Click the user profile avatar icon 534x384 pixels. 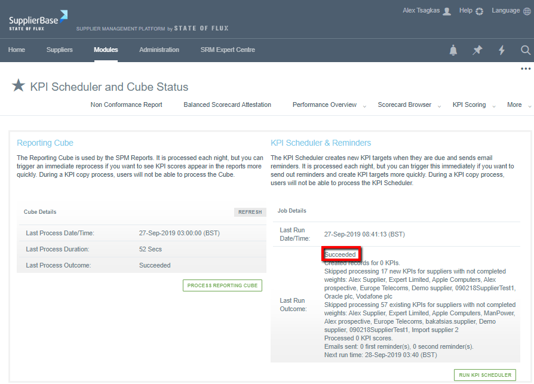[447, 11]
